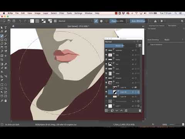
Task: Hide the topmost layer via its eye icon
Action: pos(106,50)
